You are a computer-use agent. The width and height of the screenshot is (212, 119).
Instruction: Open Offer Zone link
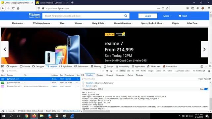pos(192,23)
